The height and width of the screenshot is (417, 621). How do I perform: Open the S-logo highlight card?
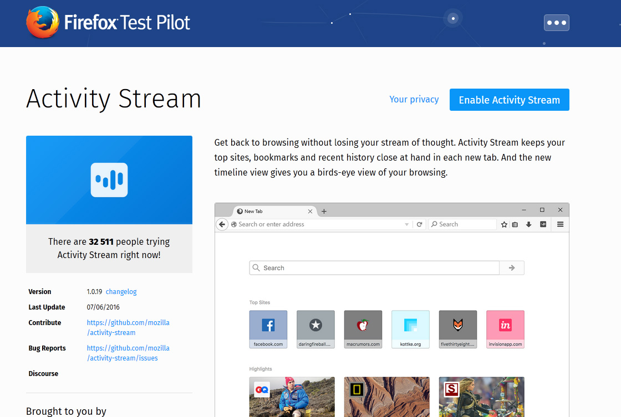(482, 397)
